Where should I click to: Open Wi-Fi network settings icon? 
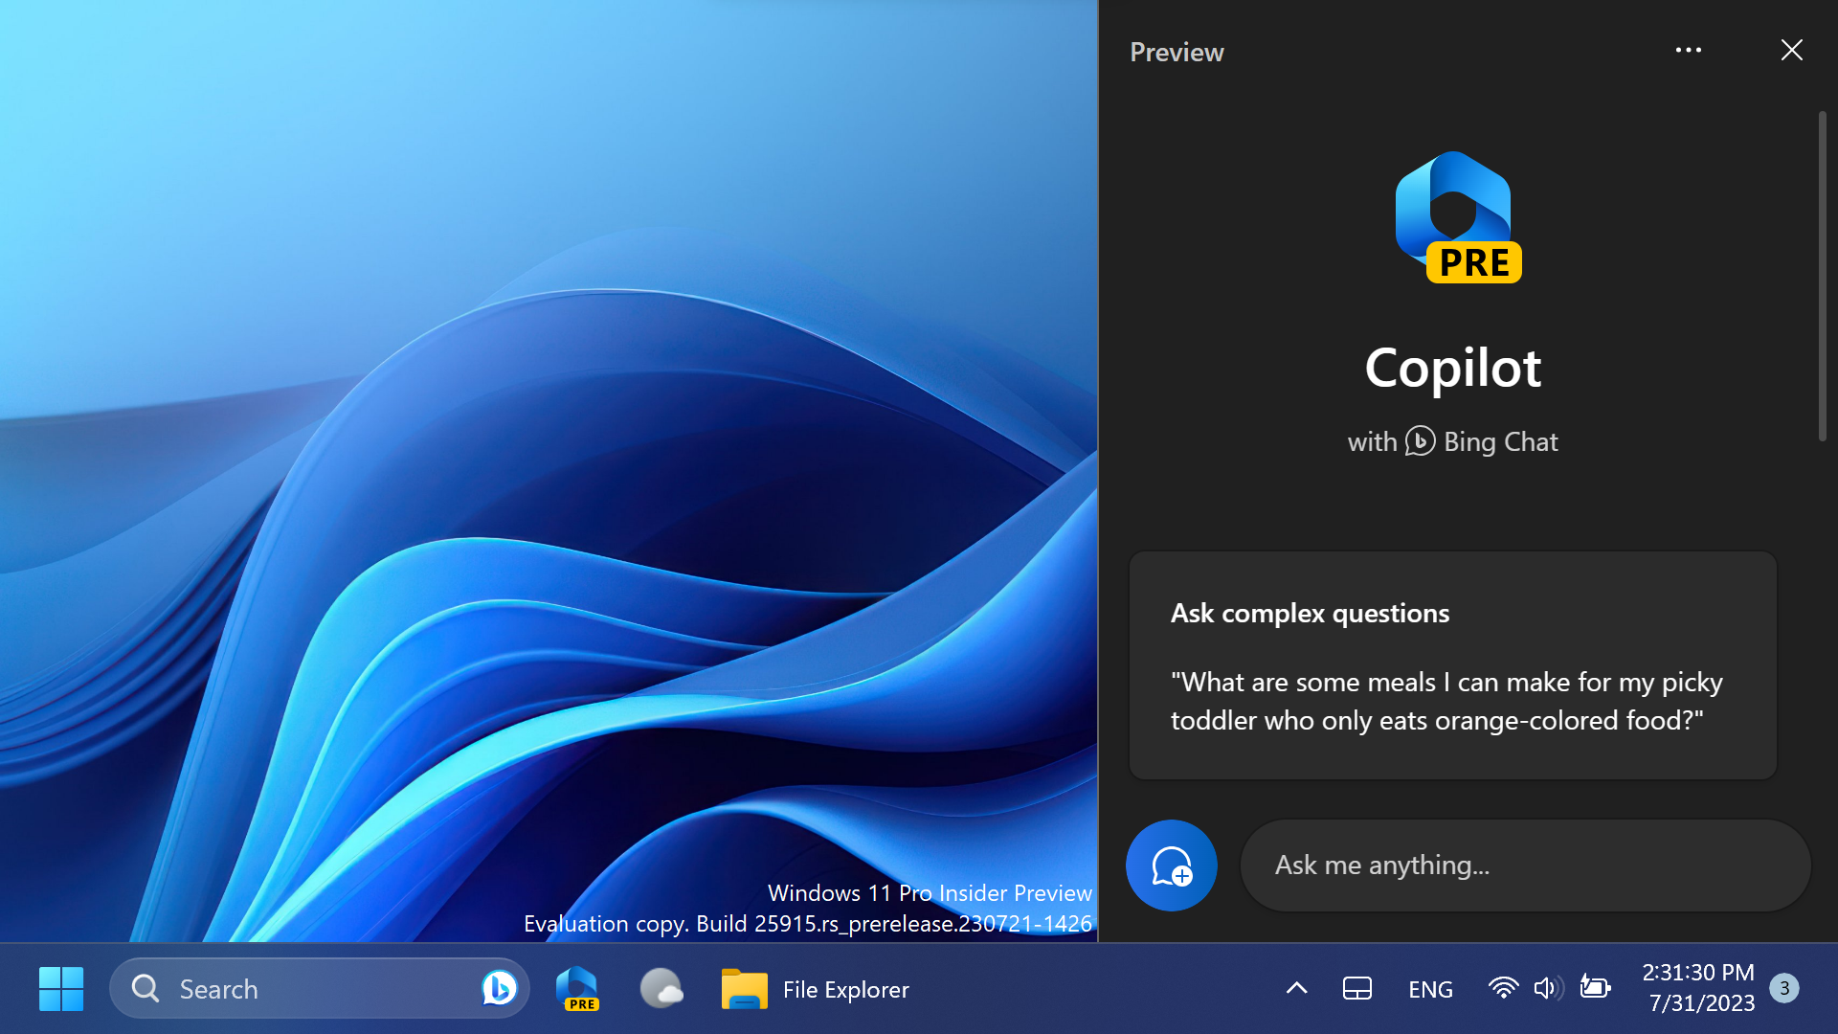(1503, 988)
